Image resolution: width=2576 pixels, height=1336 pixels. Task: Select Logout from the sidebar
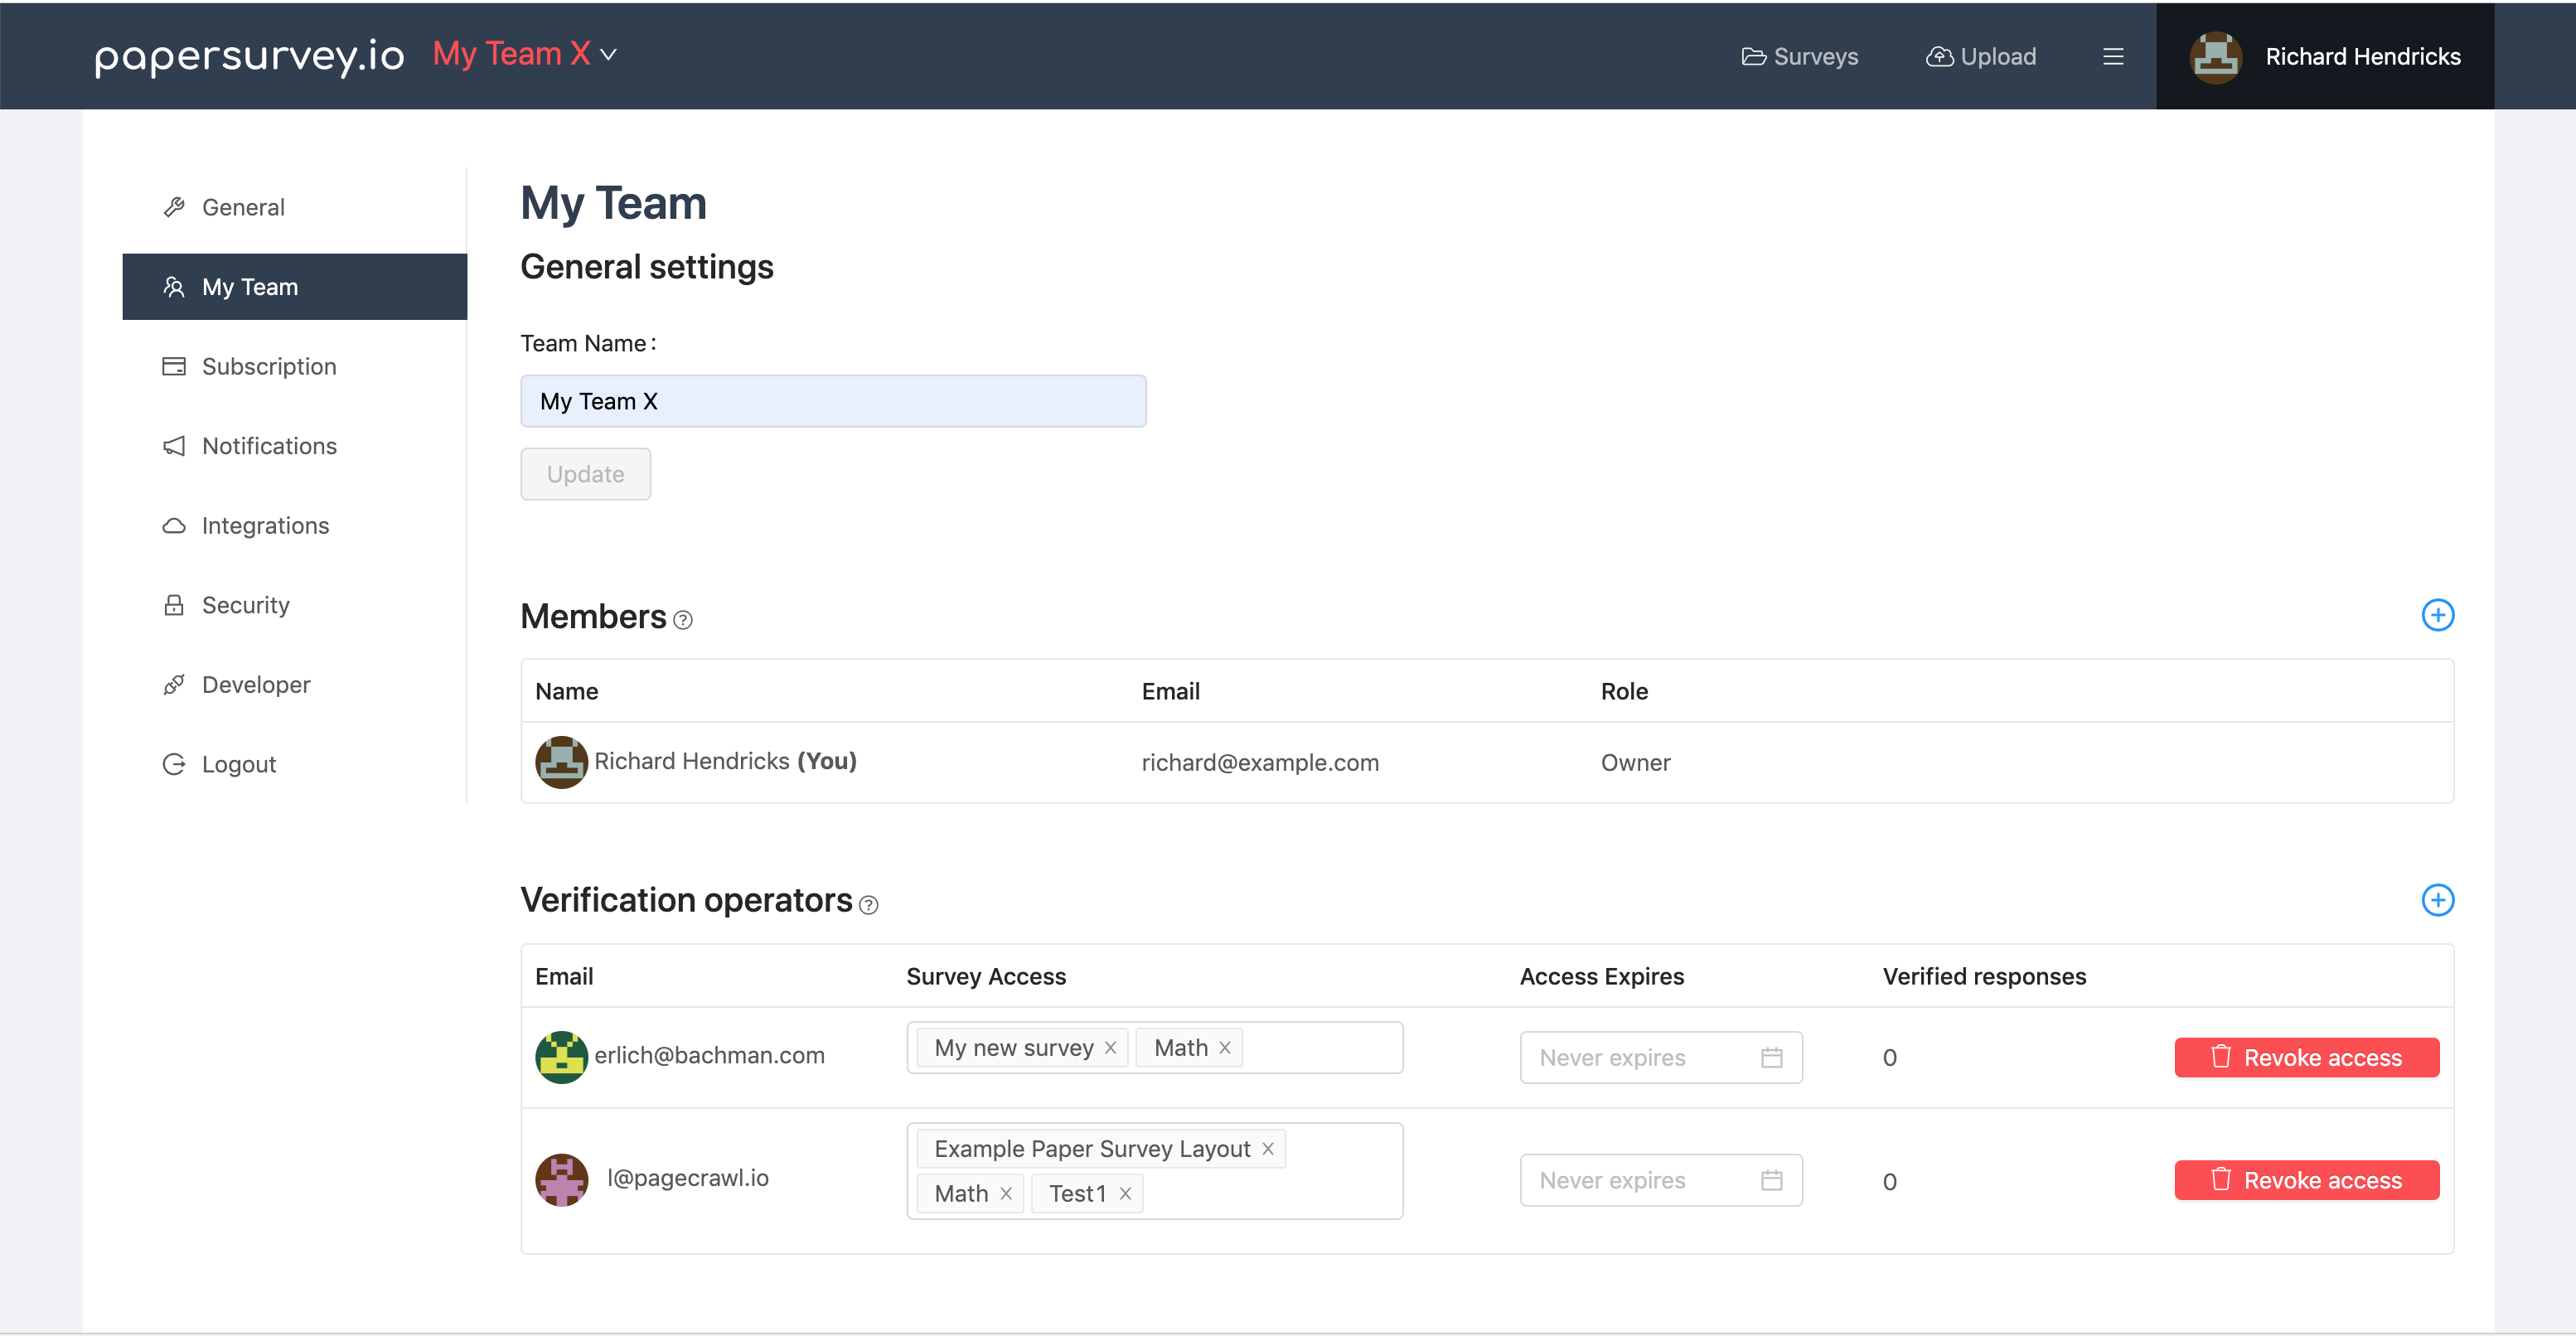(239, 763)
